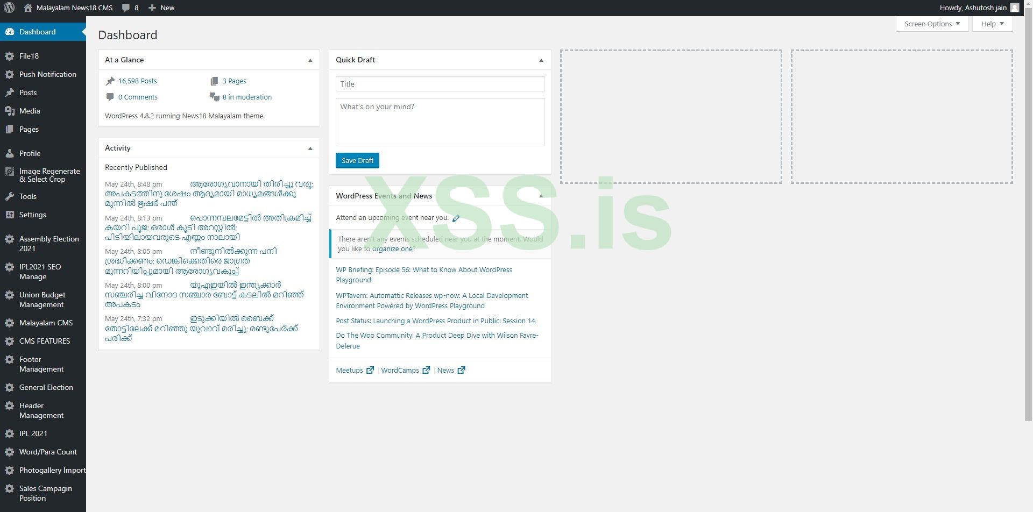Open Sales Campagin Position menu item
This screenshot has height=512, width=1033.
[43, 493]
